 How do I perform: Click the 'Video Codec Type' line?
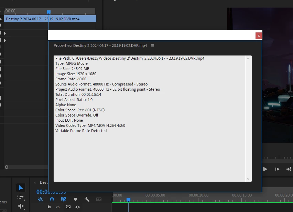90,125
